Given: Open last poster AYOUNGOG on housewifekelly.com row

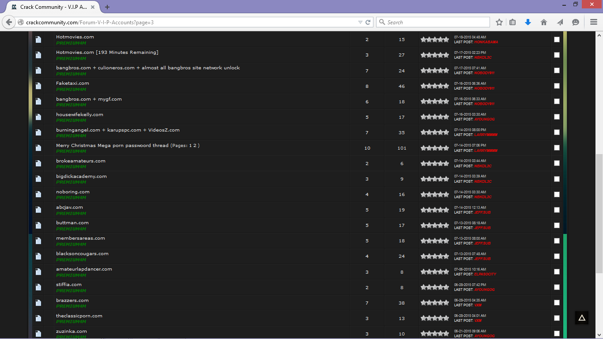Looking at the screenshot, I should (484, 119).
